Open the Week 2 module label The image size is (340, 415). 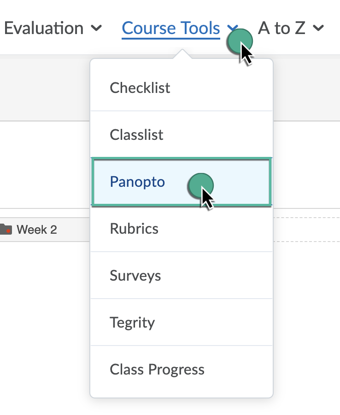(x=37, y=229)
